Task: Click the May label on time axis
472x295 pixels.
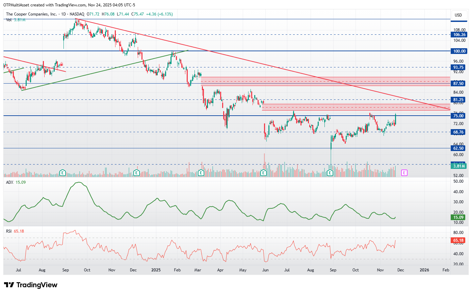Action: pos(243,270)
